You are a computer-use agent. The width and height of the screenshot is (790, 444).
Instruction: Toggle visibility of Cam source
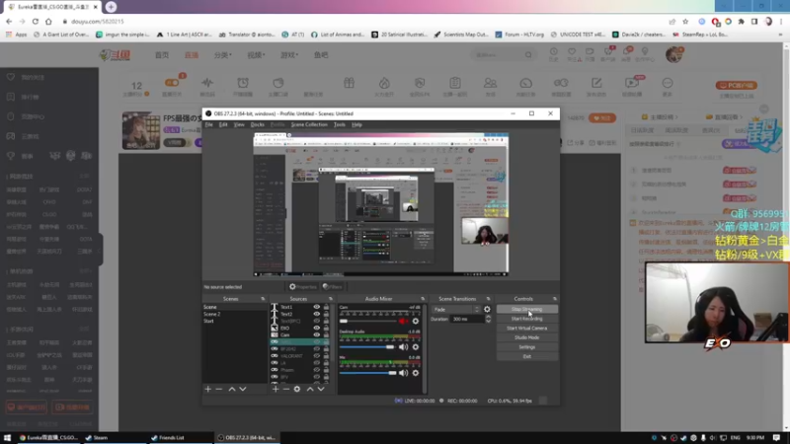pyautogui.click(x=316, y=334)
